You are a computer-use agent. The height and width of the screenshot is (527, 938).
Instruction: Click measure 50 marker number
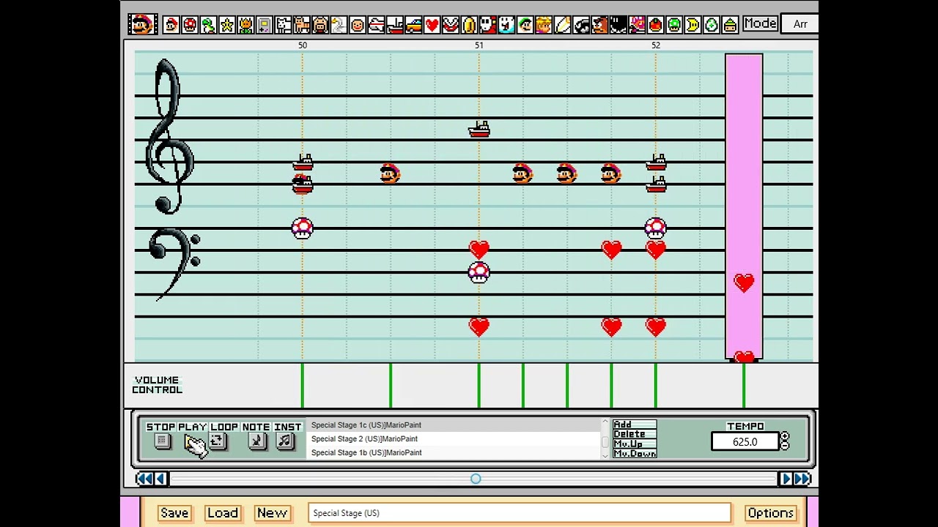303,45
